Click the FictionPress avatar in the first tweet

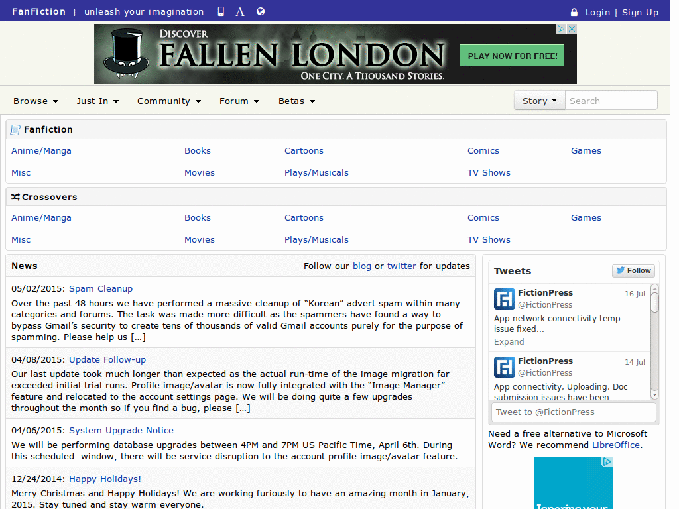click(x=504, y=299)
